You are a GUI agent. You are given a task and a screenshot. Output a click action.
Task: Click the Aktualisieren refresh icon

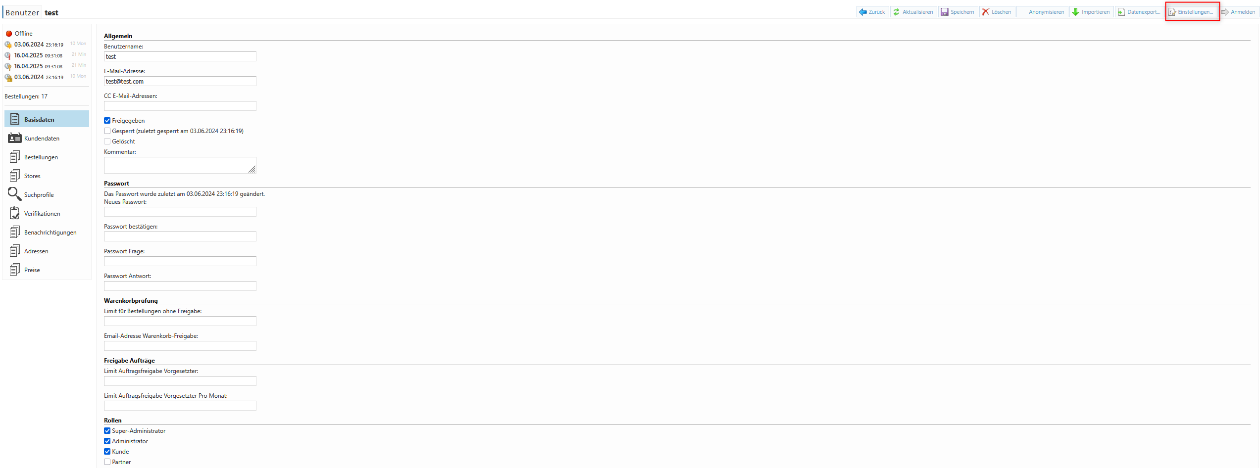pyautogui.click(x=897, y=12)
